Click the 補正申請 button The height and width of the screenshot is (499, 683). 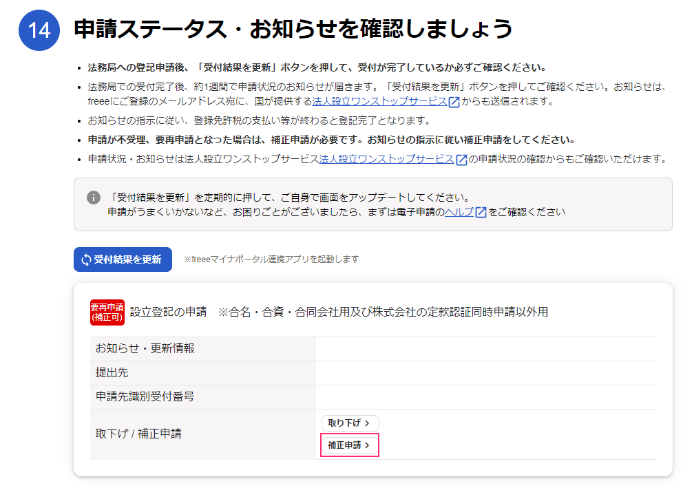tap(350, 445)
